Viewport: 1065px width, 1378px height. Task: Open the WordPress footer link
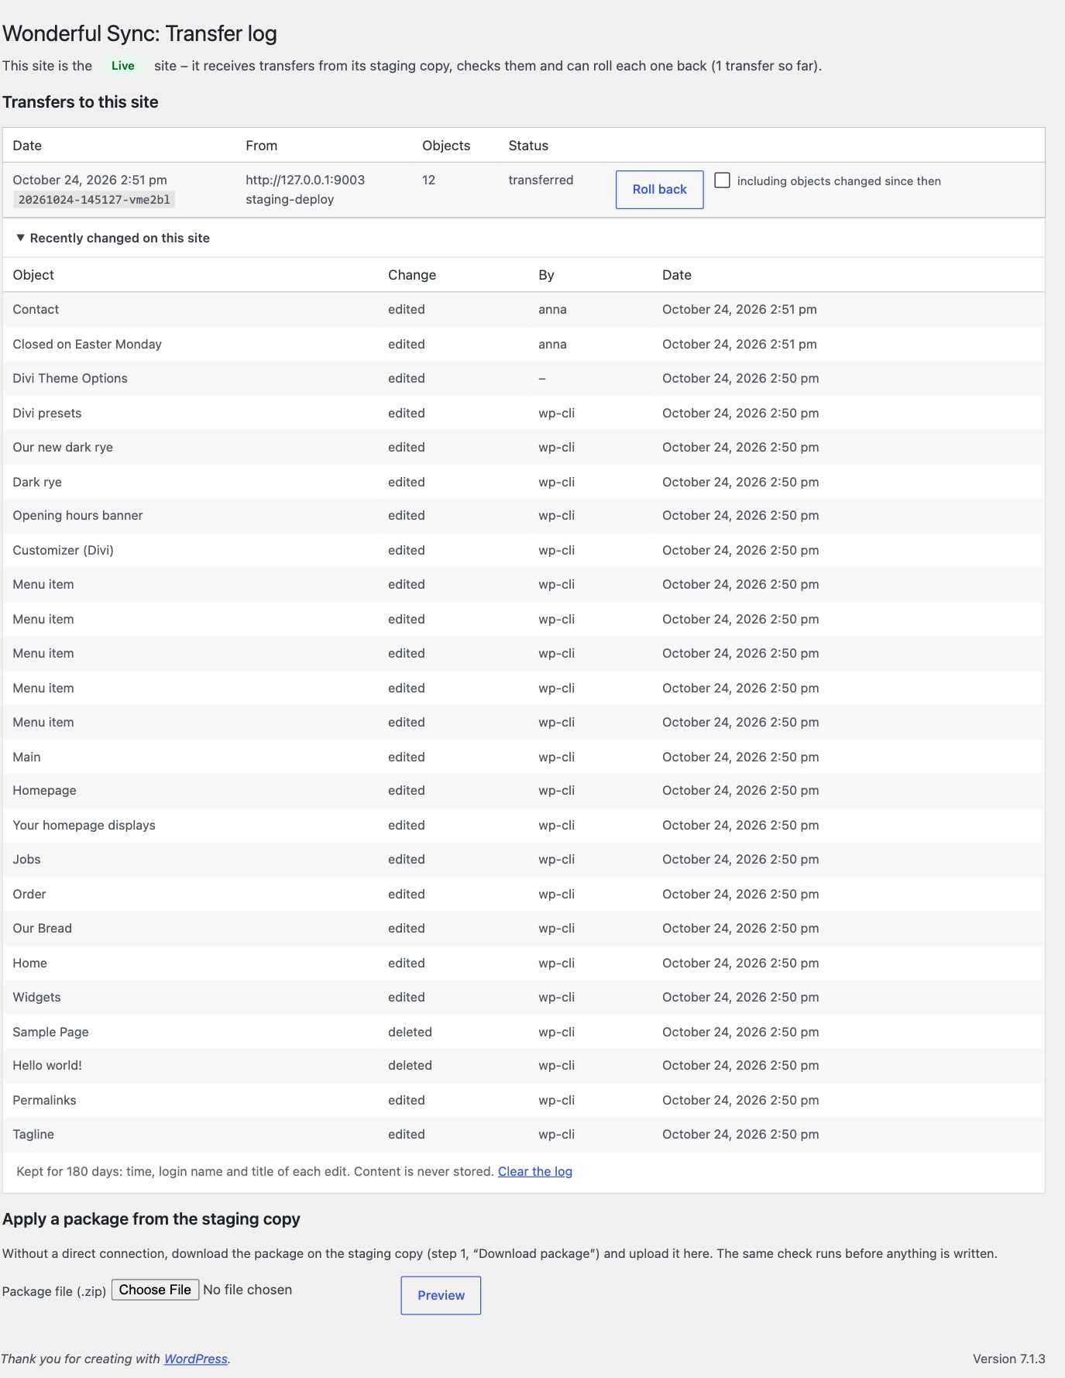(x=196, y=1359)
